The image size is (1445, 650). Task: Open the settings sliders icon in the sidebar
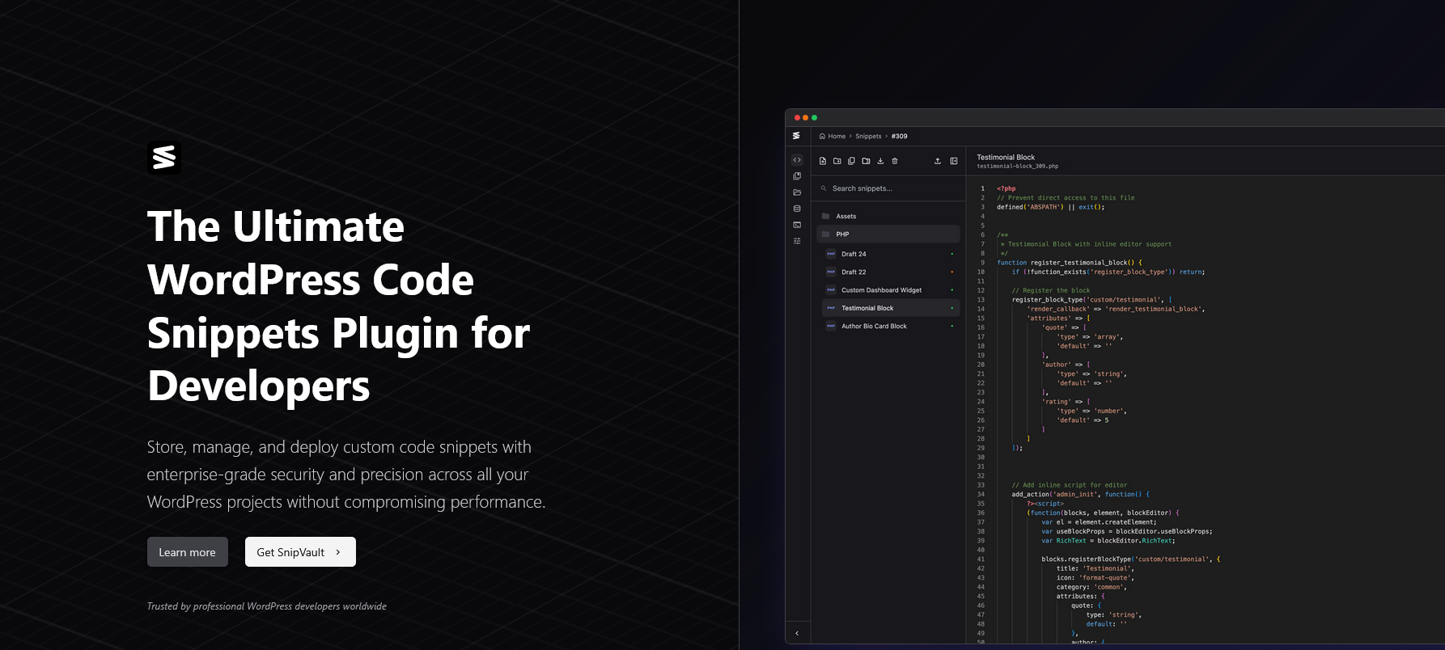point(797,241)
